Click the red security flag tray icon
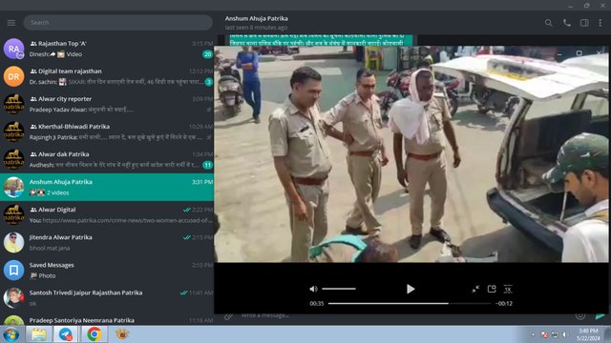The width and height of the screenshot is (611, 343). point(544,334)
